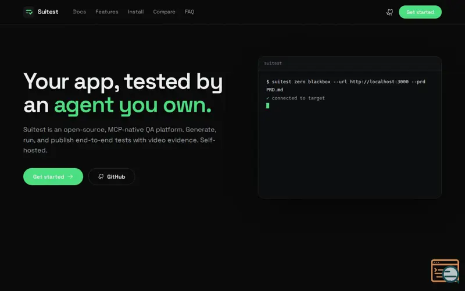Image resolution: width=465 pixels, height=291 pixels.
Task: Click the 'suitest' terminal title
Action: 273,63
